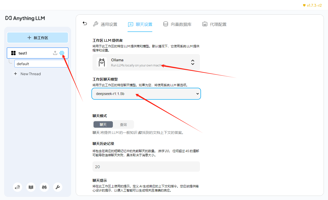Click the upload icon on test1

(x=55, y=53)
